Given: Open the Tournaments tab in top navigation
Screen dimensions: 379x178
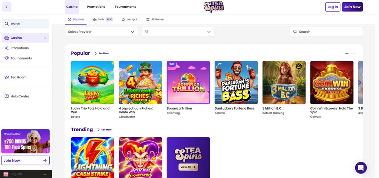Looking at the screenshot, I should 125,7.
